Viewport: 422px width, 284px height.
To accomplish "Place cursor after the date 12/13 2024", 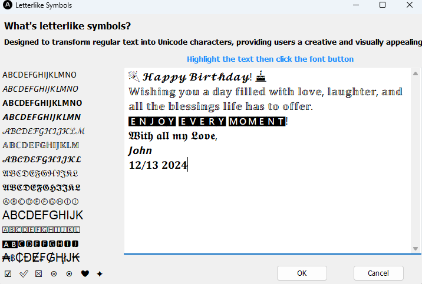I will (188, 165).
